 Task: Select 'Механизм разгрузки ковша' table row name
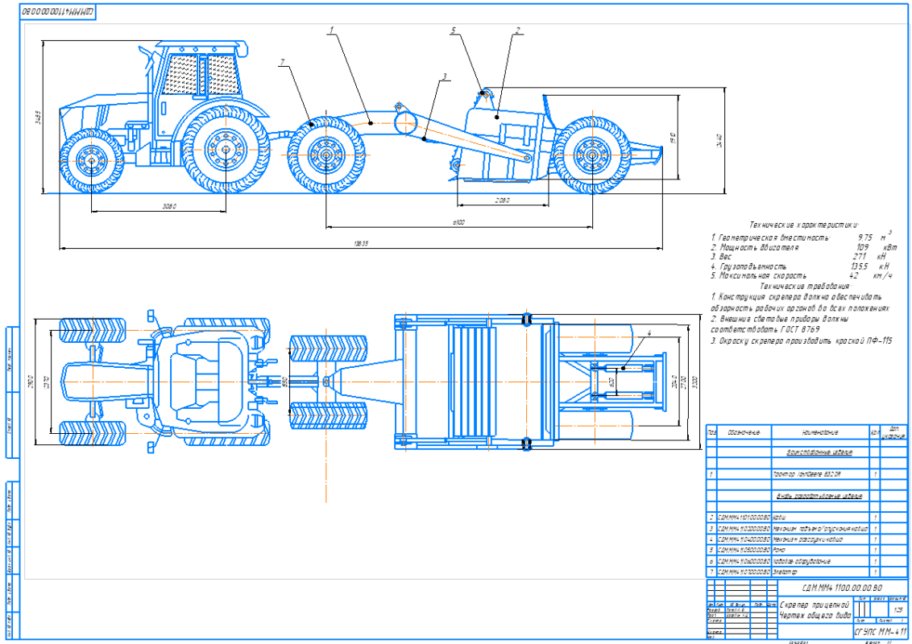[807, 539]
